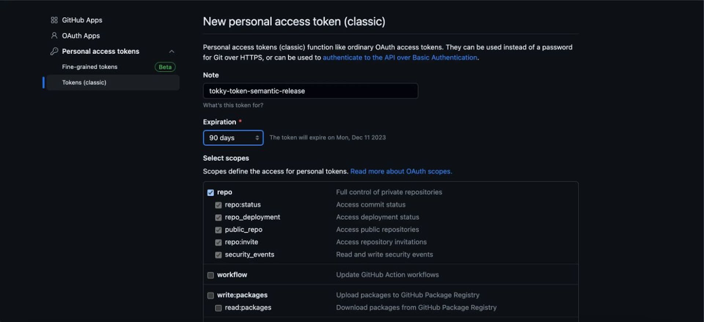Screen dimensions: 704x322
Task: Enable the write:packages scope
Action: 210,295
